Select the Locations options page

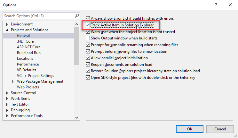tap(25, 59)
